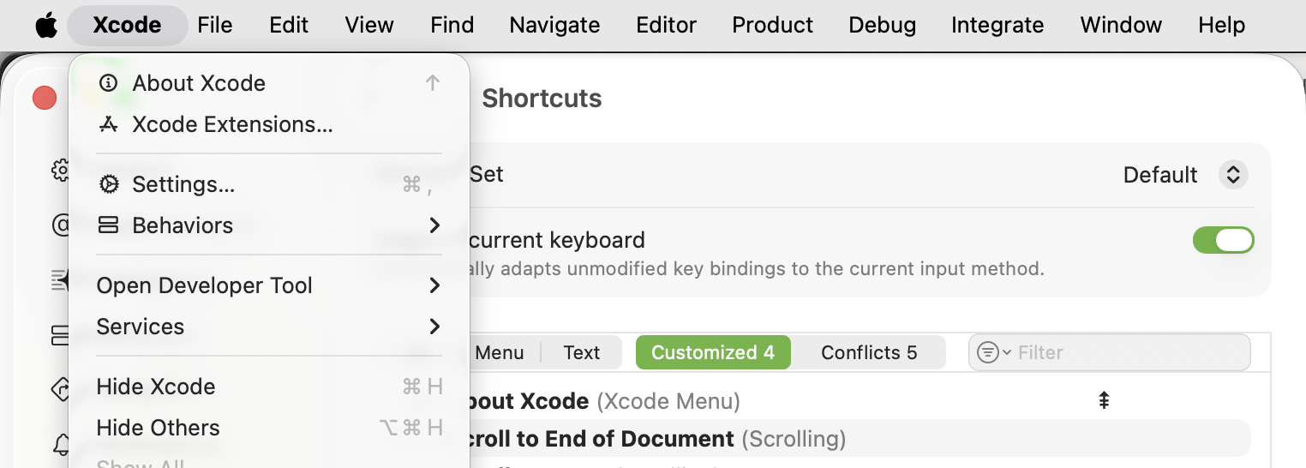
Task: Select Hide Others menu entry
Action: point(159,428)
